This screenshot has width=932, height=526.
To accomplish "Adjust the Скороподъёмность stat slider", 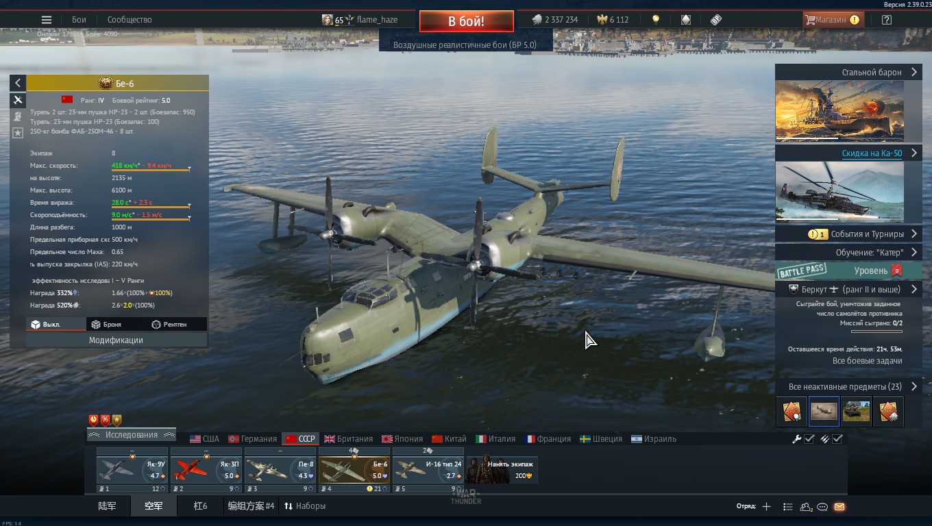I will click(x=151, y=219).
